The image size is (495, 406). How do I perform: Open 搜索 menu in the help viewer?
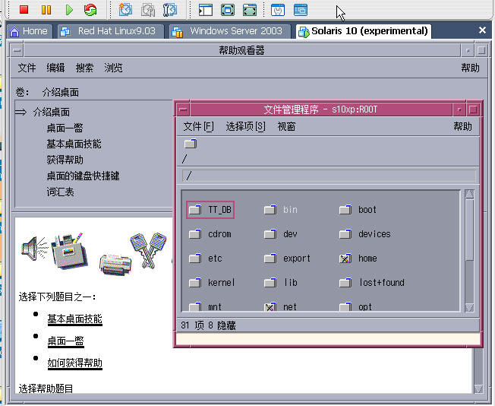pyautogui.click(x=84, y=68)
